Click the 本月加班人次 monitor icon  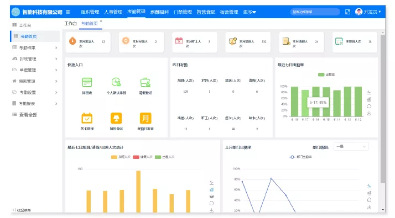(x=232, y=41)
